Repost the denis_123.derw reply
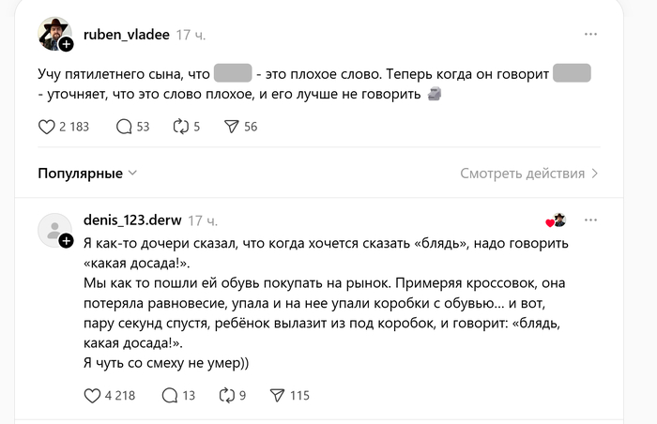 coord(227,395)
